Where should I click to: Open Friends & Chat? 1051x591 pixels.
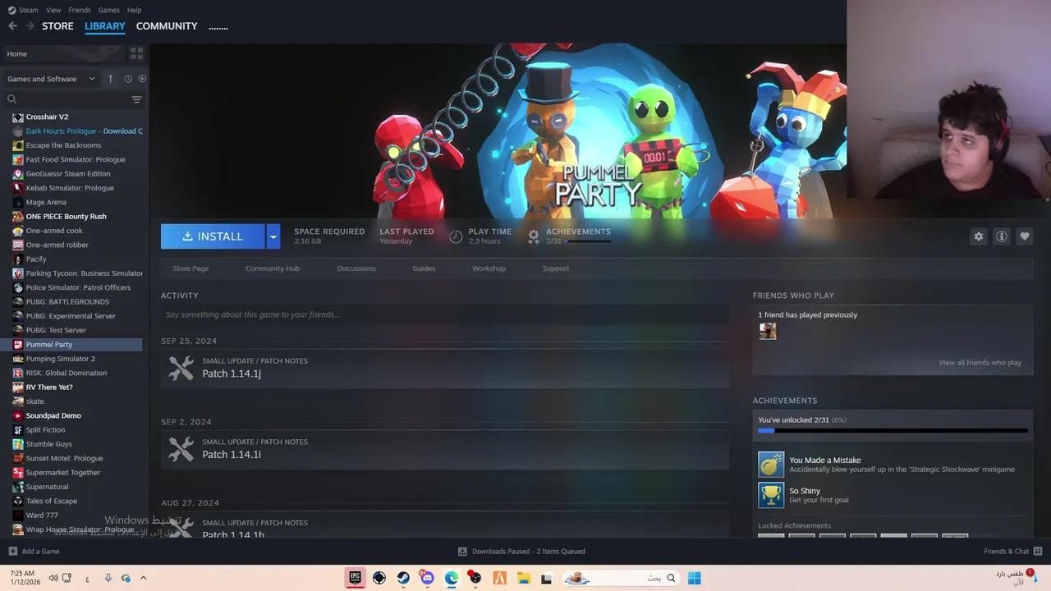pos(1013,552)
